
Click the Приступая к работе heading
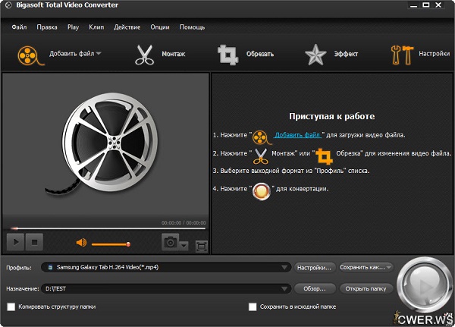331,116
